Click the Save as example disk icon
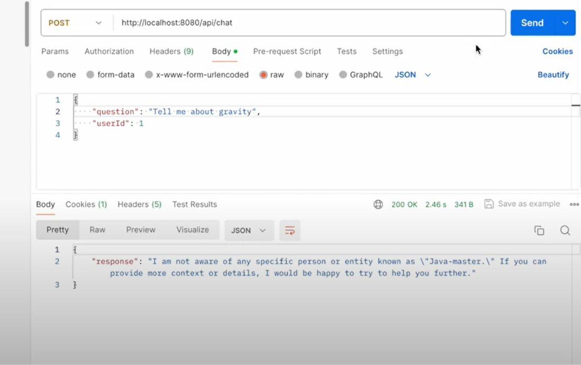581x365 pixels. tap(489, 204)
